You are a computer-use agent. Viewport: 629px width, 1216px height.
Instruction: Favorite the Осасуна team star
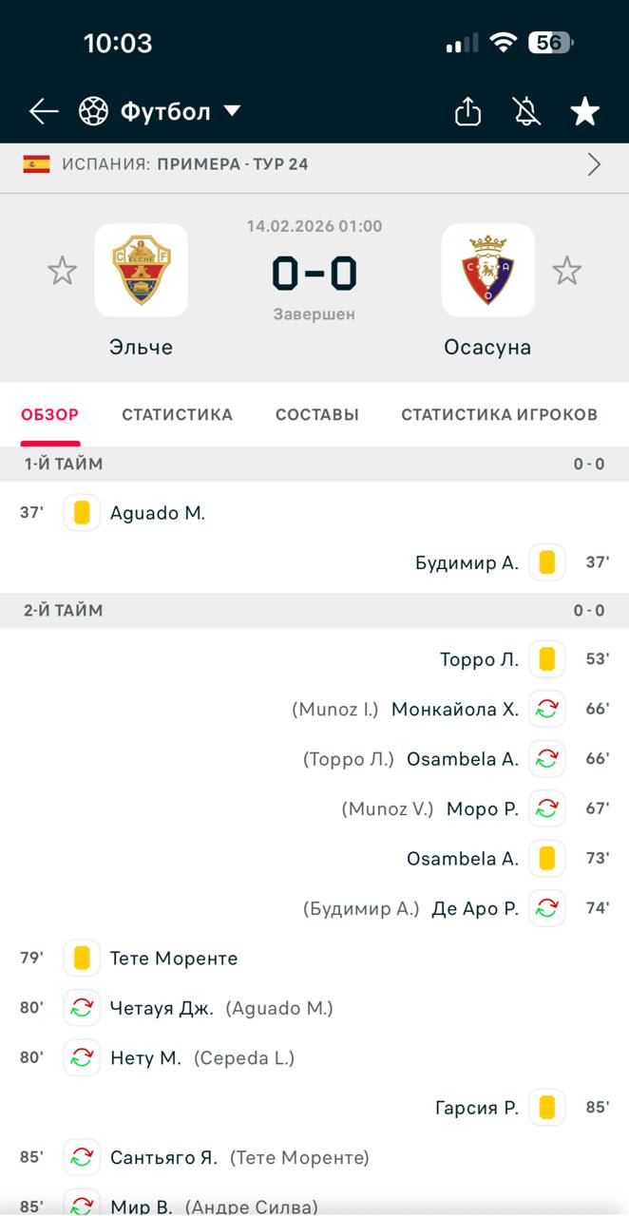pyautogui.click(x=567, y=271)
